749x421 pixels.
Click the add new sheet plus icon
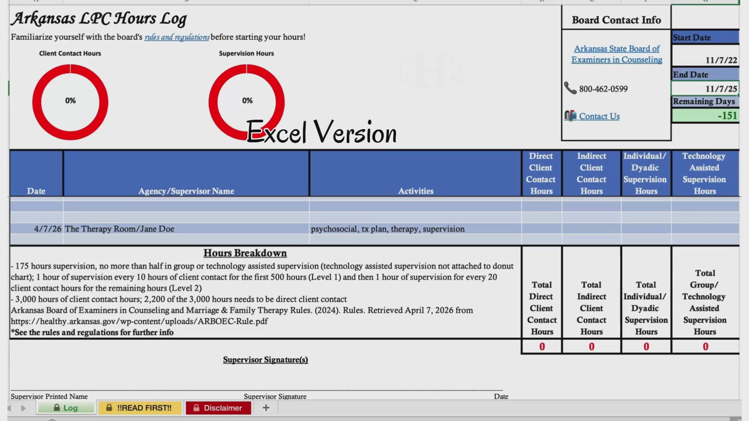tap(266, 408)
